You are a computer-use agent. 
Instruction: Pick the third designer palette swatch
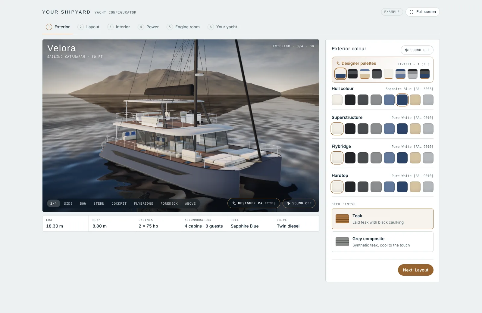click(365, 74)
